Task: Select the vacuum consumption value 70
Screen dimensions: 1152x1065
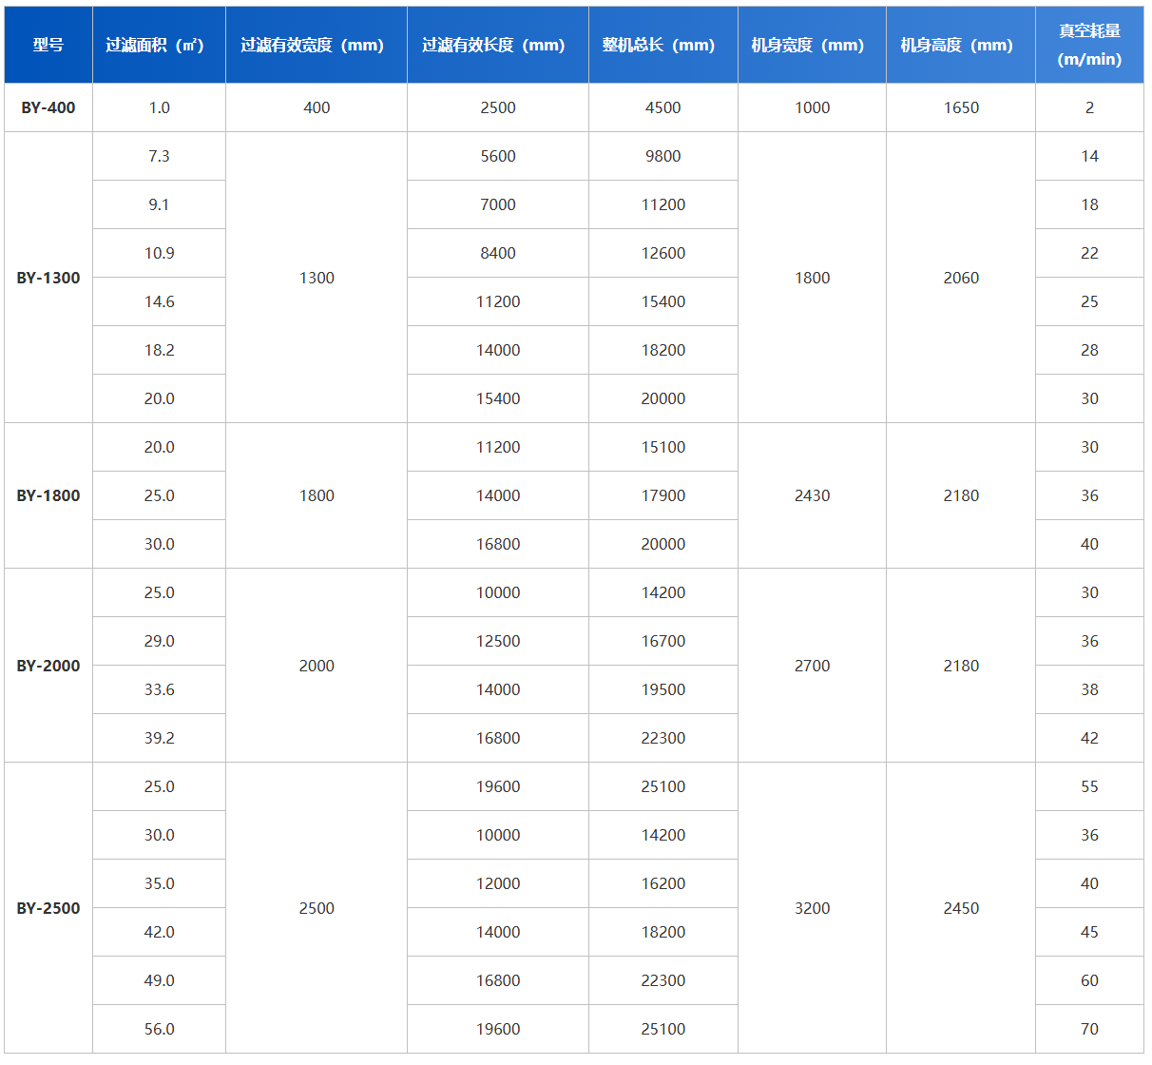Action: 1089,1029
